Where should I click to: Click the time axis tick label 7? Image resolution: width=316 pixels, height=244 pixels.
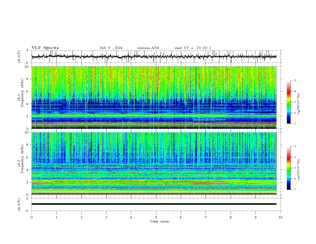[x=206, y=217]
